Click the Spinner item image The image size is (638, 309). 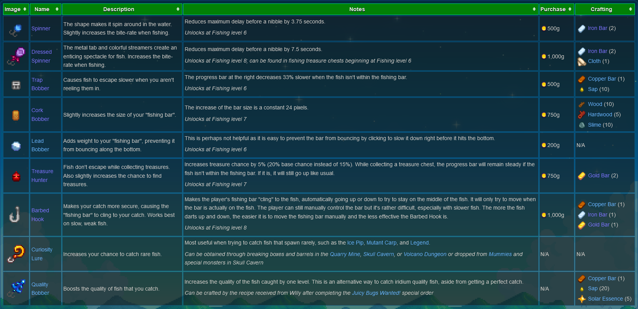[x=16, y=29]
